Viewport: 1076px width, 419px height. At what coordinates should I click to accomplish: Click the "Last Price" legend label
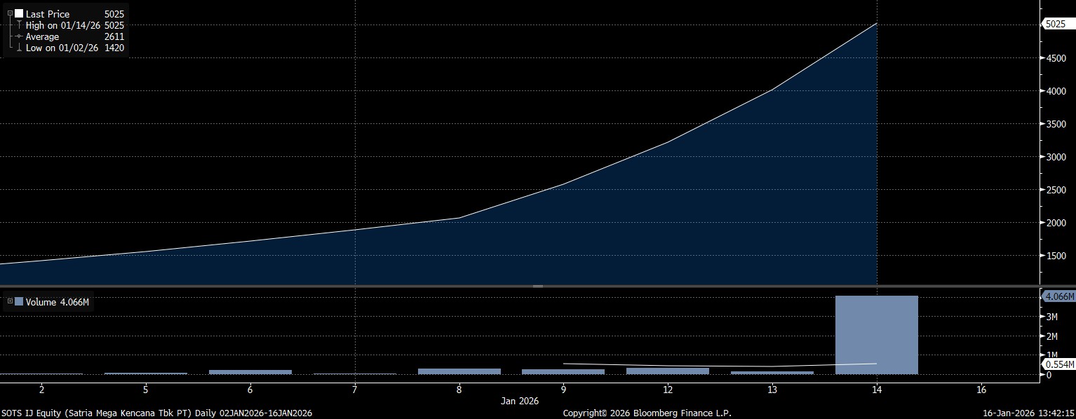point(48,14)
